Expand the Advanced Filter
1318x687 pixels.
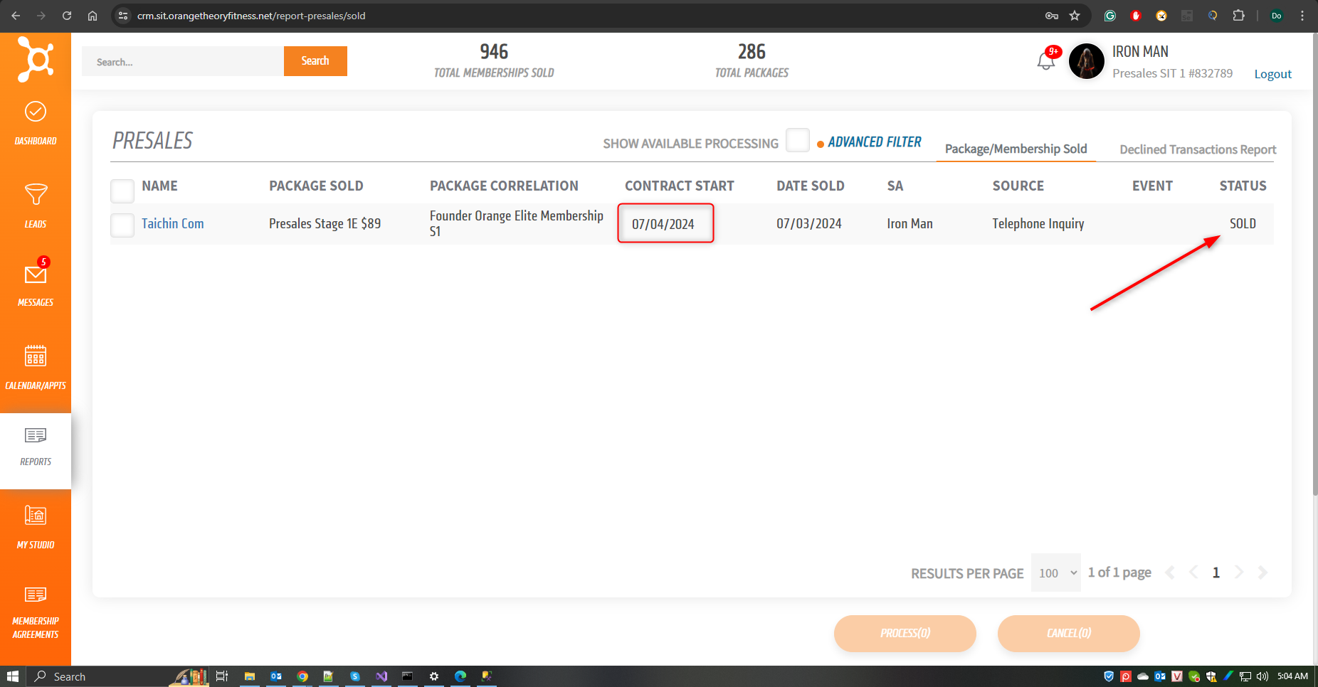(874, 142)
